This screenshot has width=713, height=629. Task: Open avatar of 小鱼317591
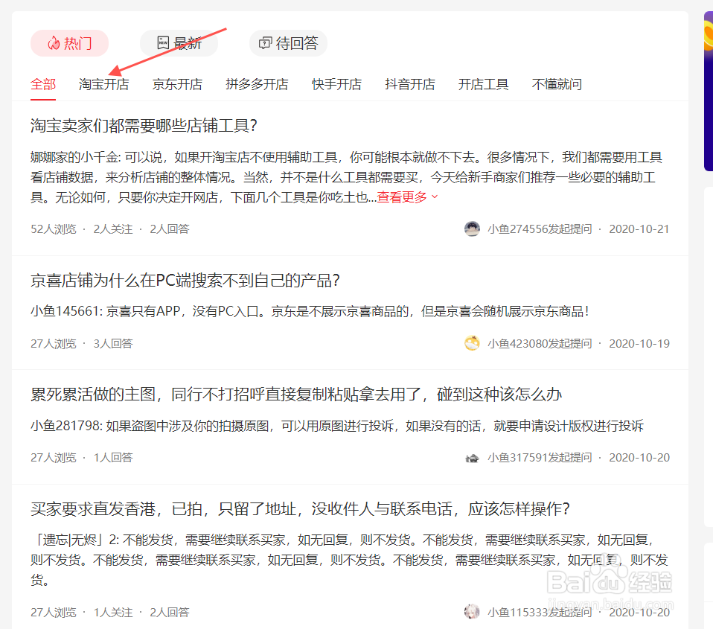click(x=472, y=458)
